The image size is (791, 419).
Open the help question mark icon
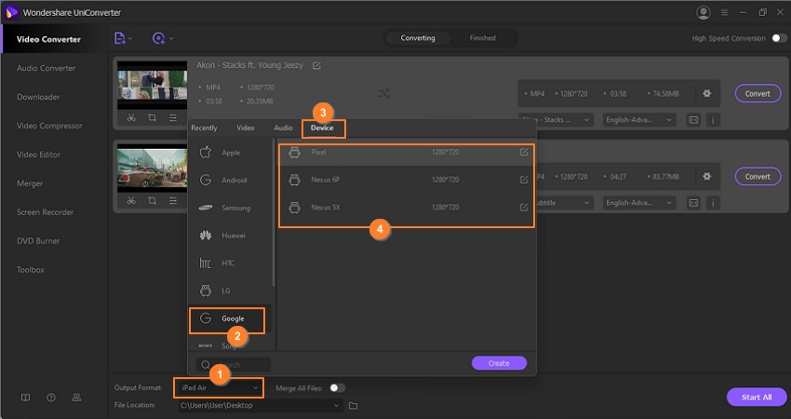(x=51, y=398)
